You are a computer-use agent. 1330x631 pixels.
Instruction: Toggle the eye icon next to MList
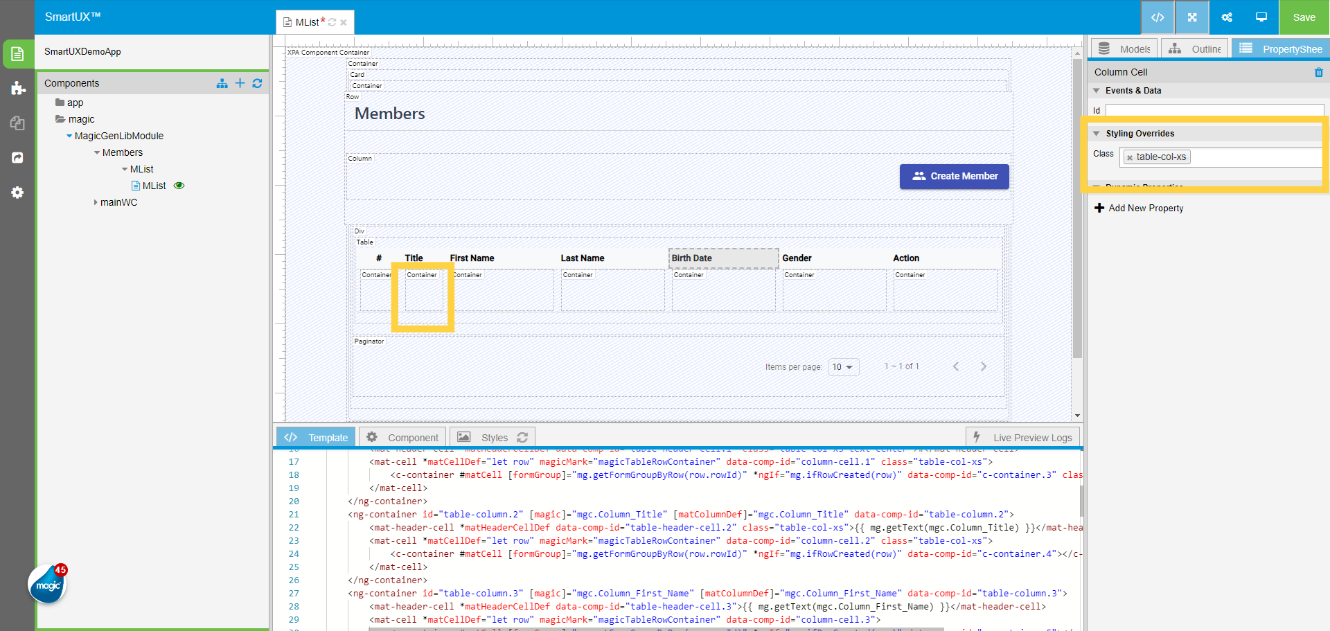point(179,186)
